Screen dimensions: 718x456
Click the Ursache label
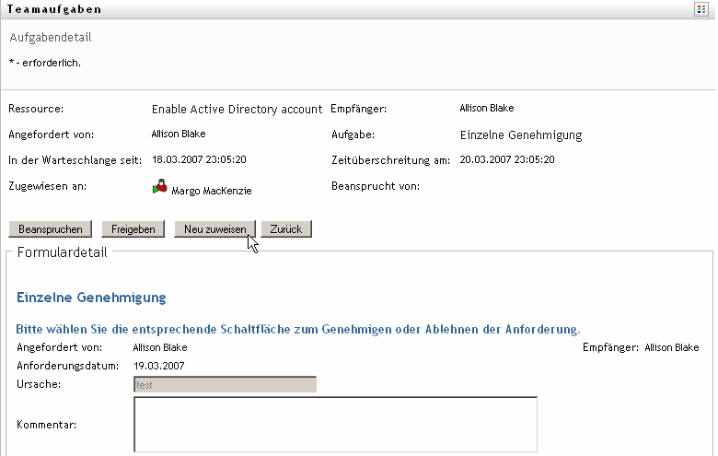click(39, 384)
